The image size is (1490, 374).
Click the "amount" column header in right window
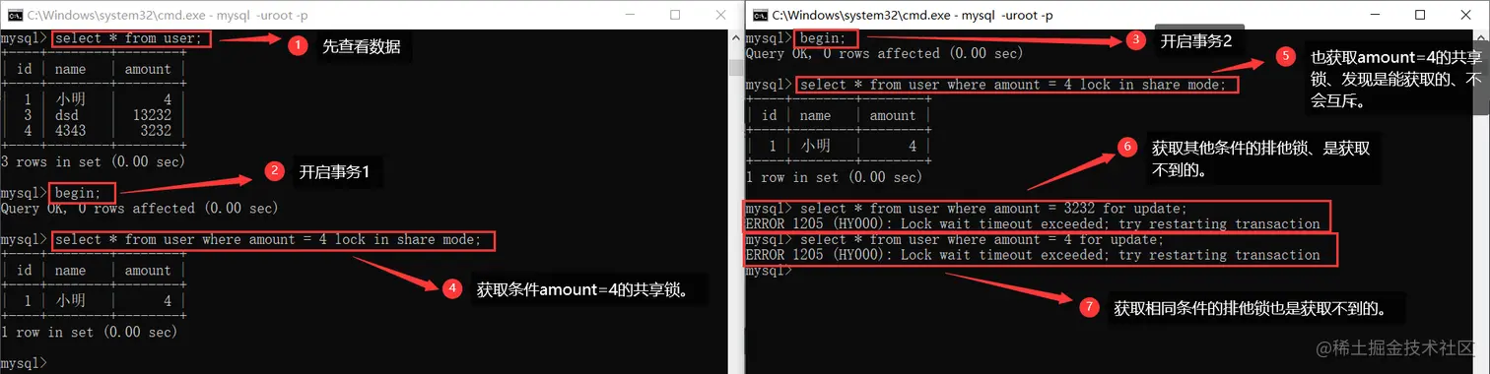click(893, 115)
